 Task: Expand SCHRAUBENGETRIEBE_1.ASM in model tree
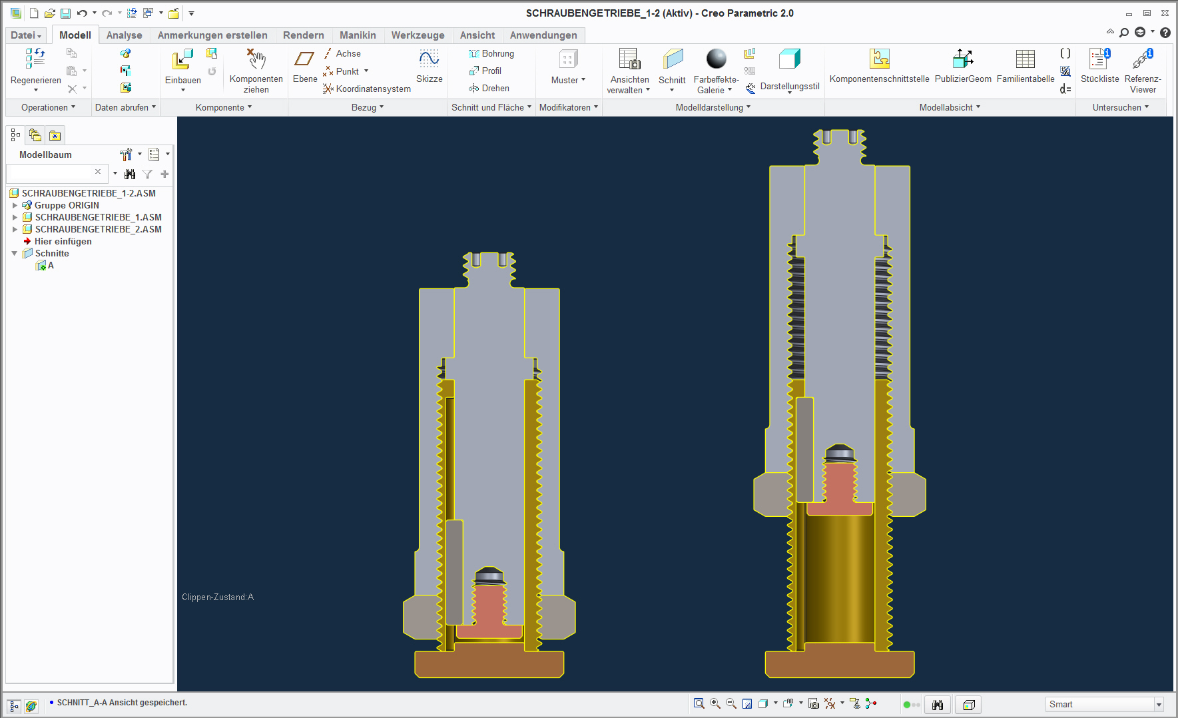click(x=15, y=217)
